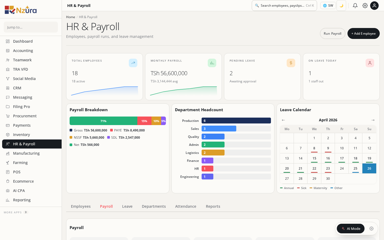This screenshot has height=240, width=384.
Task: Click Gross TSh 56,600,000 legend
Action: click(88, 130)
